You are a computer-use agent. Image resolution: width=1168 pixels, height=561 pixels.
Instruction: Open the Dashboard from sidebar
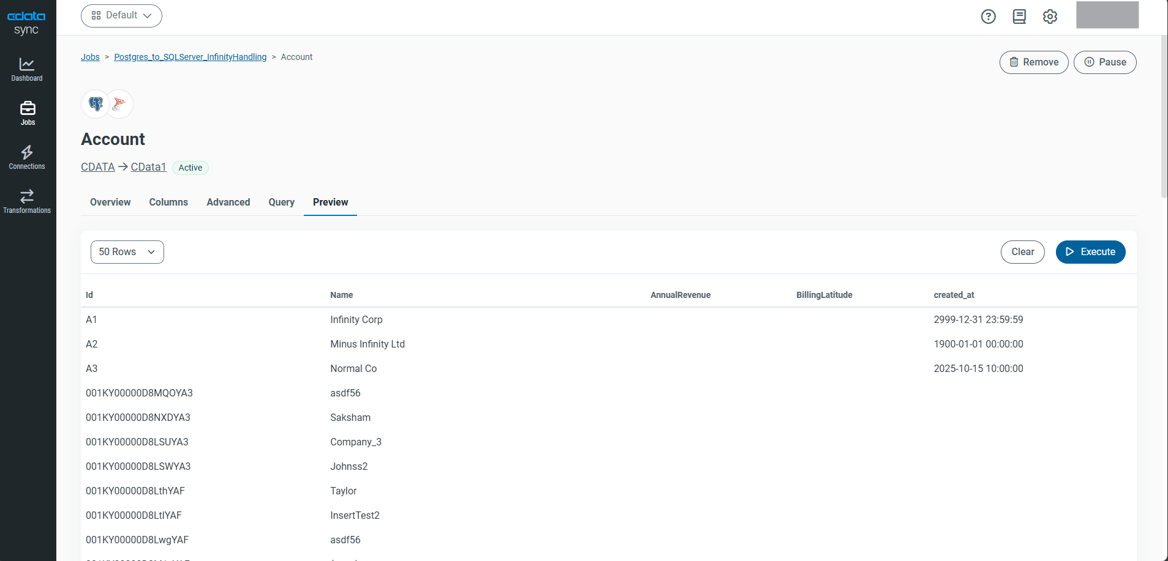(27, 69)
